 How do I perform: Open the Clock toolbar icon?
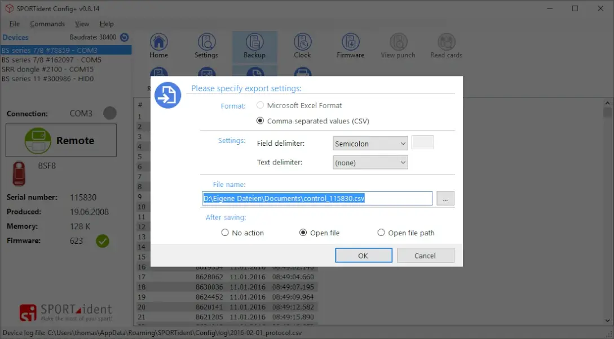[x=302, y=43]
